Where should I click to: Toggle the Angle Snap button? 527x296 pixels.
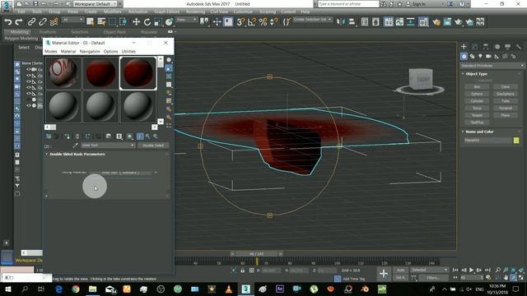coord(251,22)
